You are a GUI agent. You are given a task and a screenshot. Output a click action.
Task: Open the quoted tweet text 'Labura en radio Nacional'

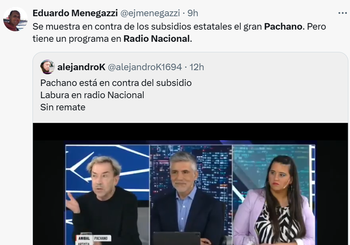click(x=92, y=95)
